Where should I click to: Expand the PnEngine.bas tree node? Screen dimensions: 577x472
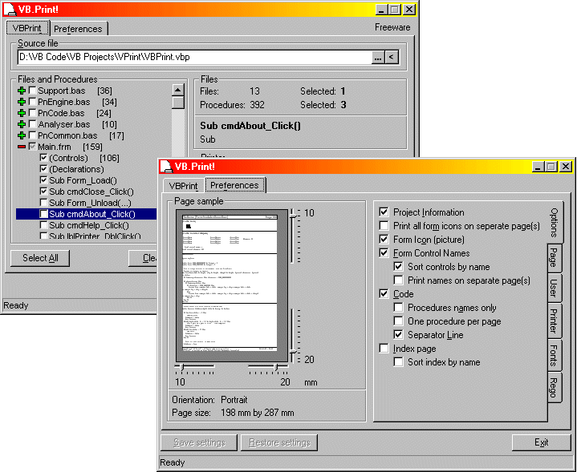point(22,102)
